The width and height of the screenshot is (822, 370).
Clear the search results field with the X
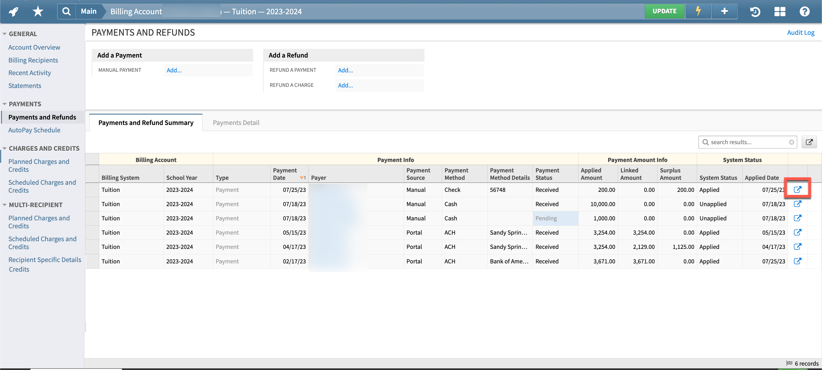click(792, 142)
